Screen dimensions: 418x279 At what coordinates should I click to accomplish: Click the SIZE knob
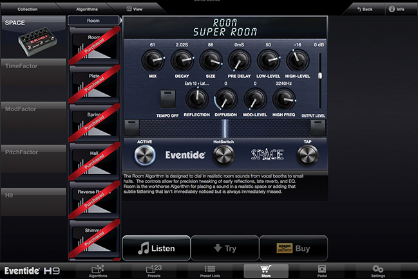point(211,60)
